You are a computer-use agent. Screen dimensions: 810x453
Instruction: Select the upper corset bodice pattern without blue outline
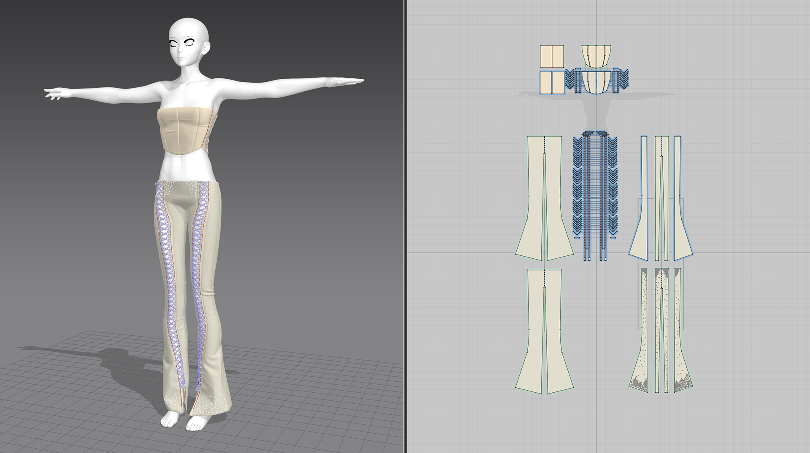597,56
